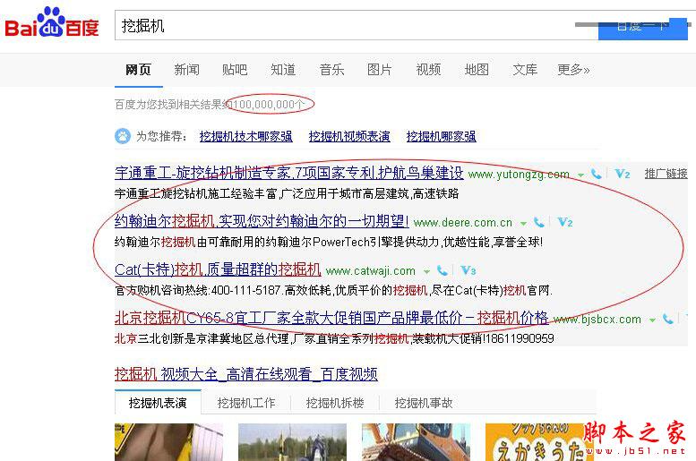
Task: Open the yellow Japanese-text video thumbnail
Action: point(539,442)
